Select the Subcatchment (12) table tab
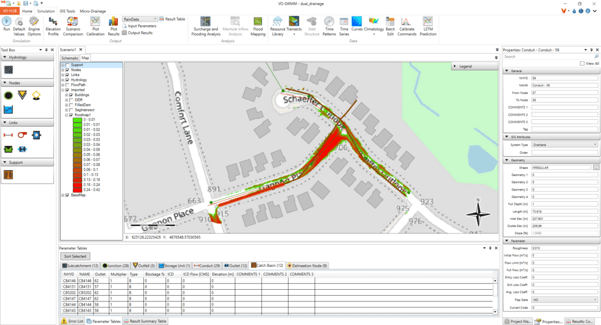Image resolution: width=601 pixels, height=325 pixels. [x=80, y=266]
